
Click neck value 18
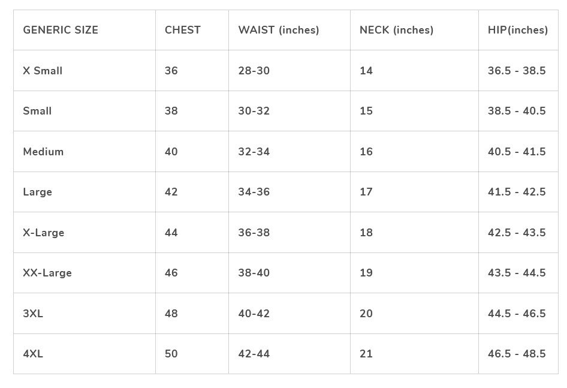tap(366, 232)
